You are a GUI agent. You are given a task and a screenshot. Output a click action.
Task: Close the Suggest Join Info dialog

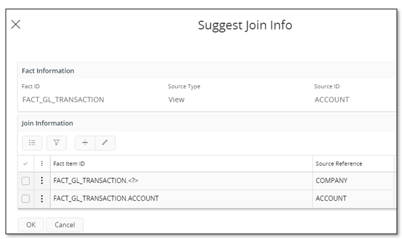(15, 24)
